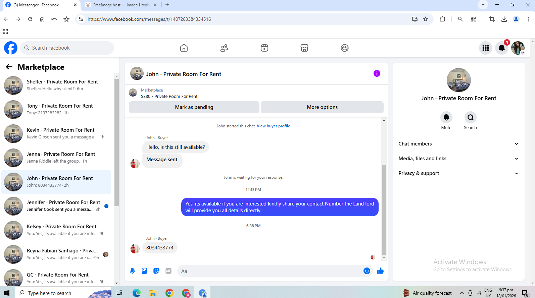
Task: Click the 8034433774 message bubble
Action: [x=160, y=248]
